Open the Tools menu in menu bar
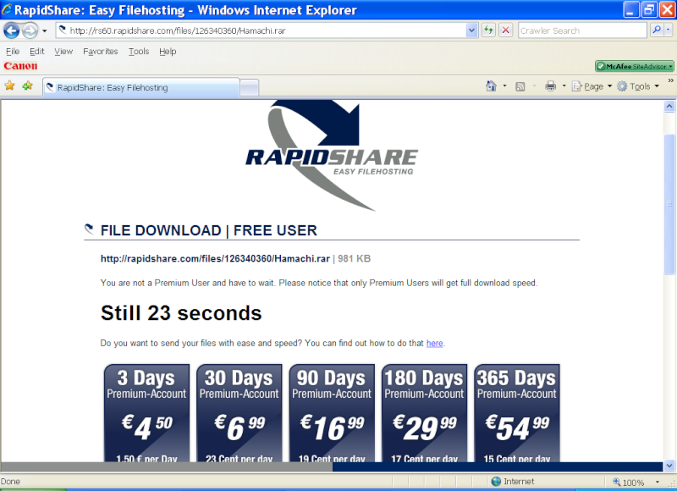The width and height of the screenshot is (677, 491). [x=139, y=52]
